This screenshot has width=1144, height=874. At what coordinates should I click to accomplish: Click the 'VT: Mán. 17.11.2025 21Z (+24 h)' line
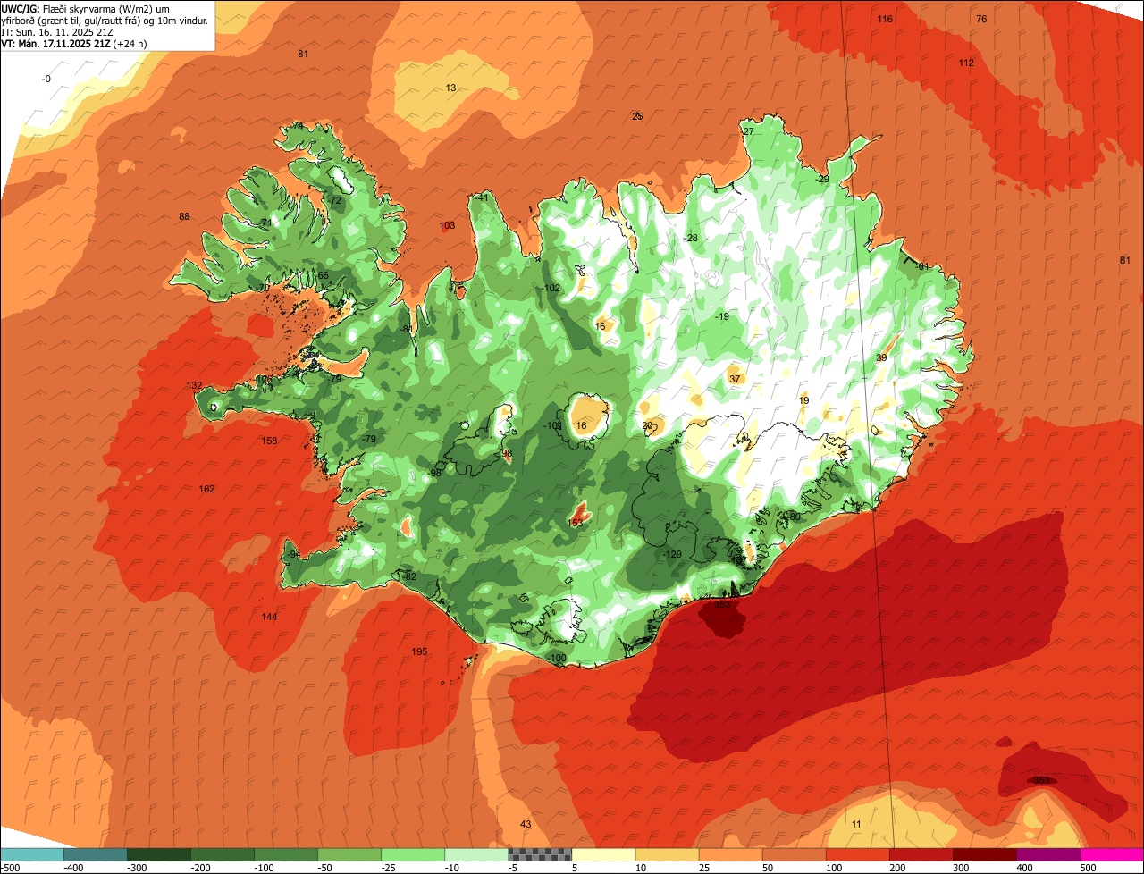pos(74,43)
